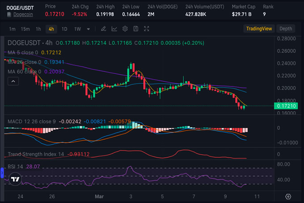304x203 pixels.
Task: Click the TradingView logo badge on chart
Action: click(x=15, y=179)
